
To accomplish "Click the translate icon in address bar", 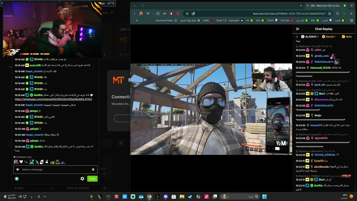I will [193, 13].
